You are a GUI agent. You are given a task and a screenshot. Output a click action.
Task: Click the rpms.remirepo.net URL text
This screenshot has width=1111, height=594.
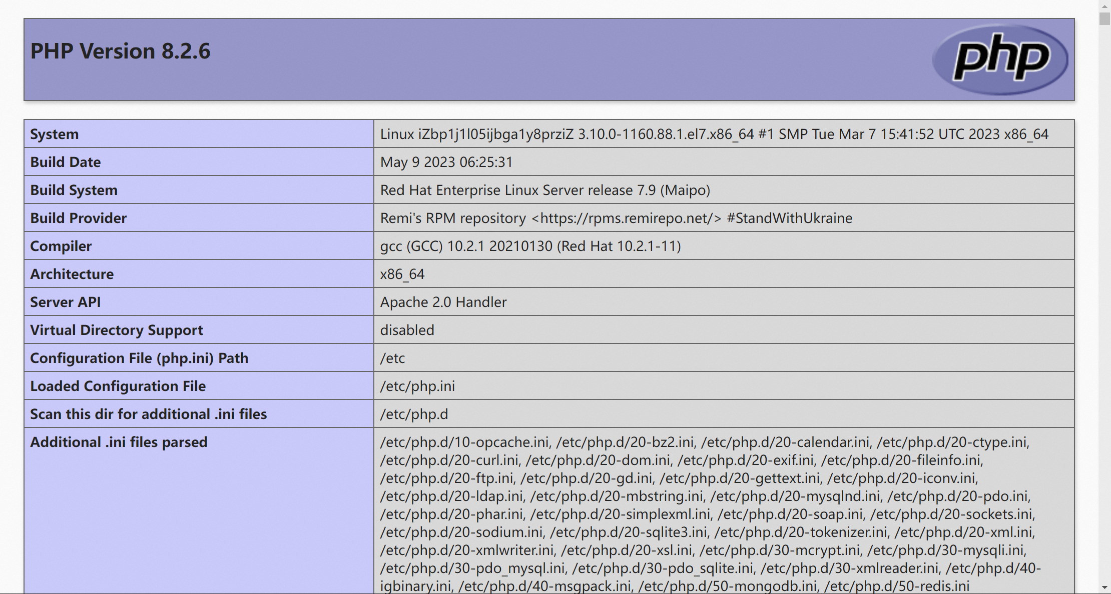626,218
